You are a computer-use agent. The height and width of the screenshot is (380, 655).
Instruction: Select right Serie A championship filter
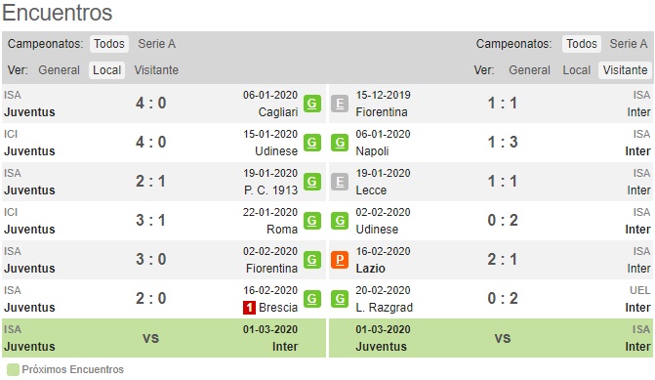point(629,44)
